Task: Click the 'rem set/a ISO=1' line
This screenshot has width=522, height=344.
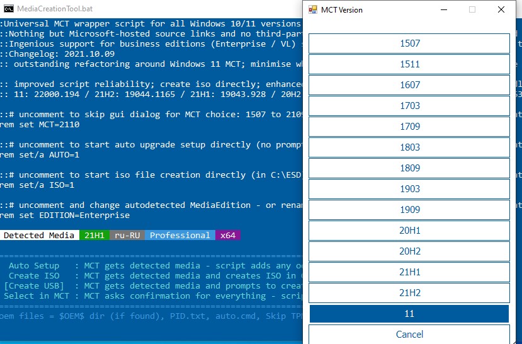Action: point(37,185)
